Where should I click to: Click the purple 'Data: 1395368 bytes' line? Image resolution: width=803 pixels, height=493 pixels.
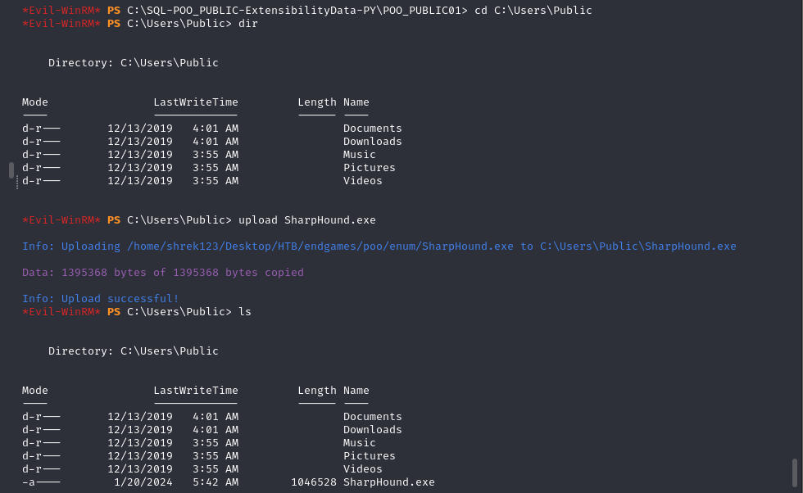tap(163, 272)
